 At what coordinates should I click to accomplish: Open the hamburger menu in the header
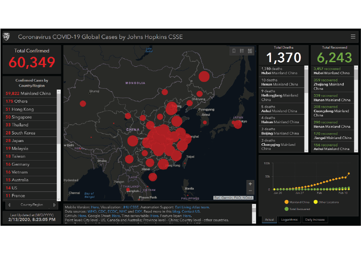353,36
